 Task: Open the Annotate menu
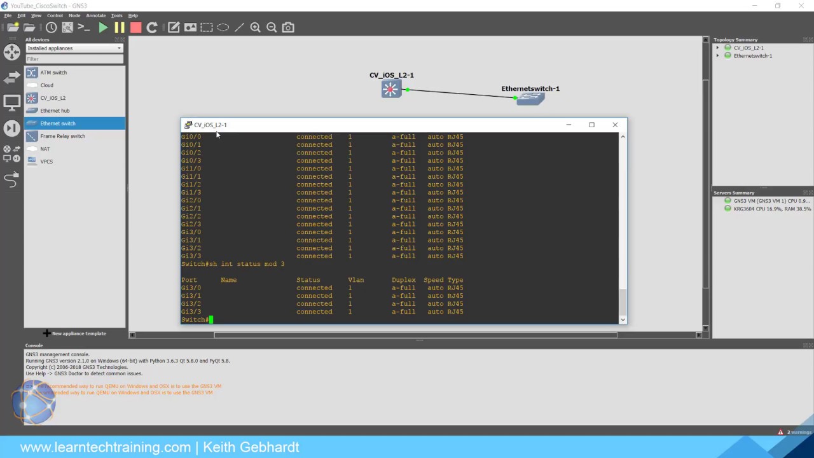96,15
